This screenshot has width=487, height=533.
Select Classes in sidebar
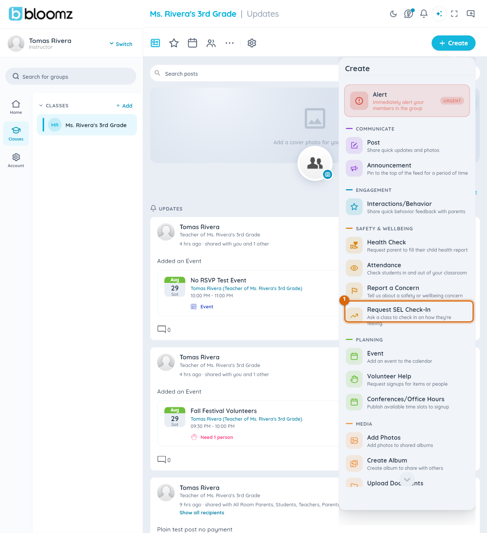click(x=16, y=134)
